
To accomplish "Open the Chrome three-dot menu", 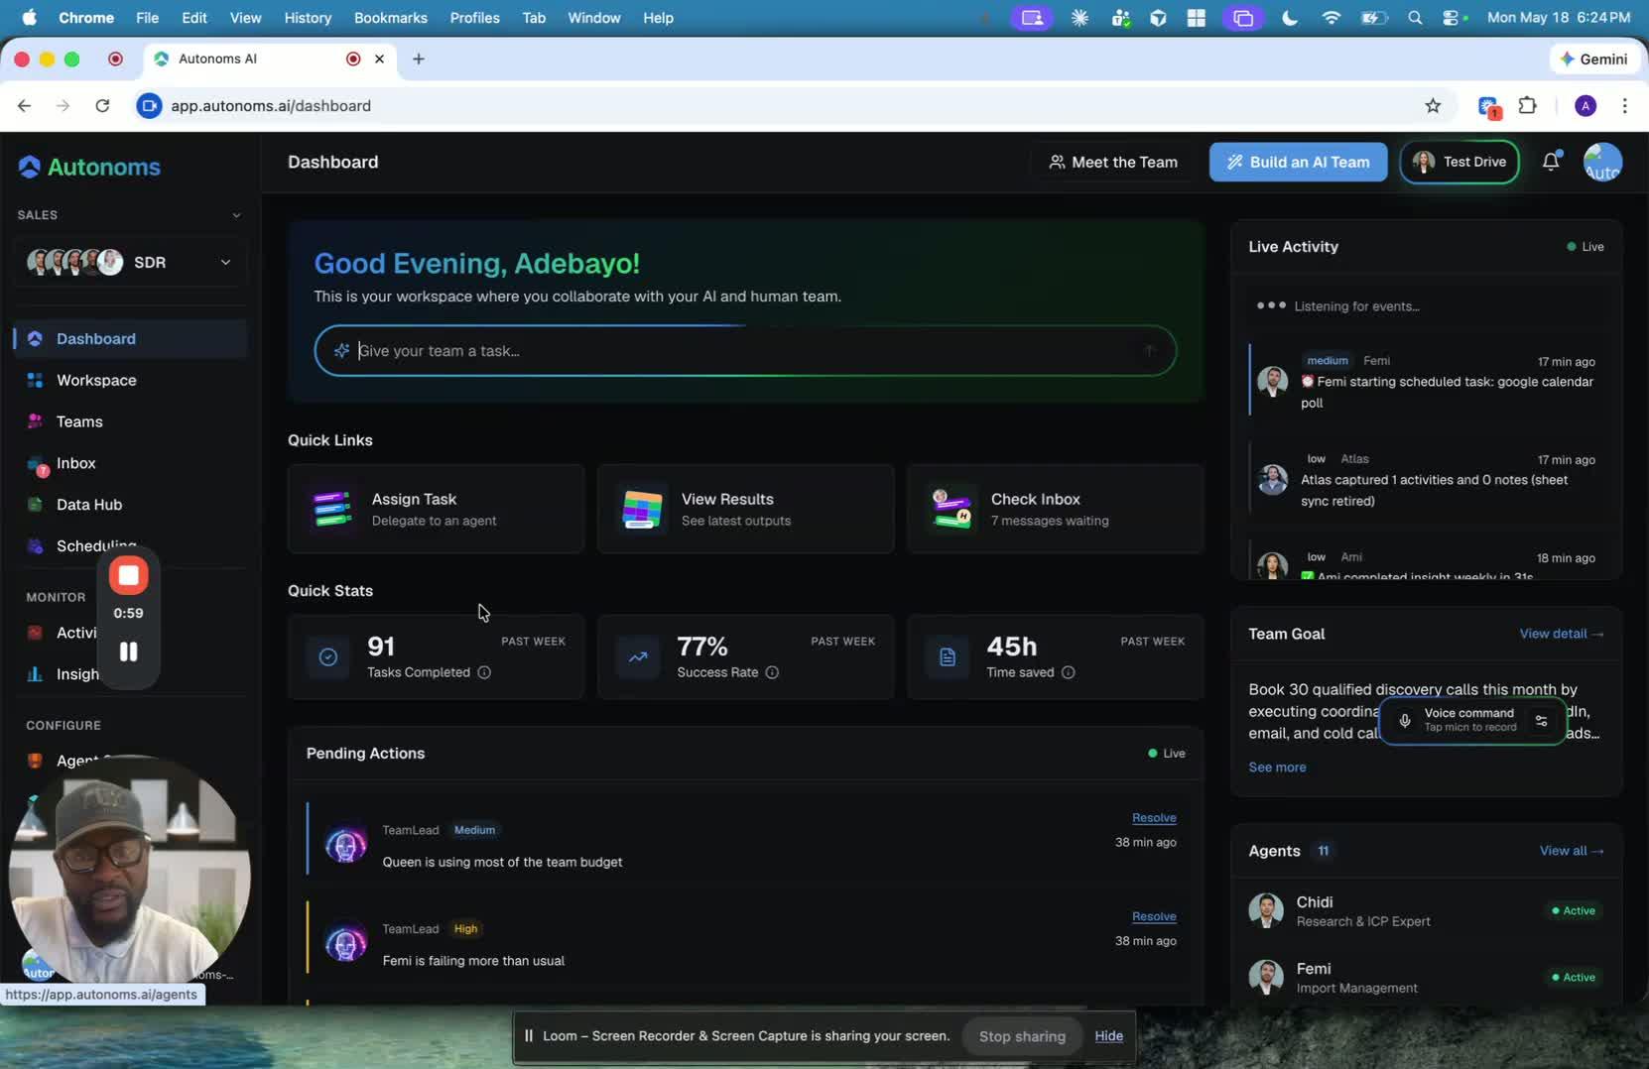I will click(x=1624, y=106).
